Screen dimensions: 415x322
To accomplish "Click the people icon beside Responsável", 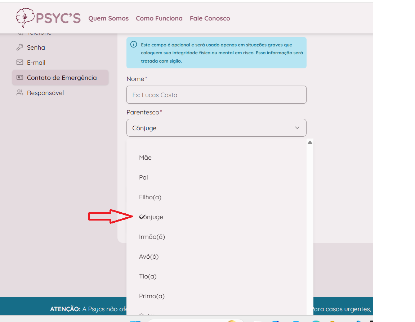I will point(20,93).
